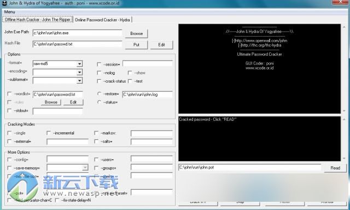This screenshot has height=210, width=350.
Task: Click 'Ultimate Password Cracker' text in console
Action: (x=259, y=54)
